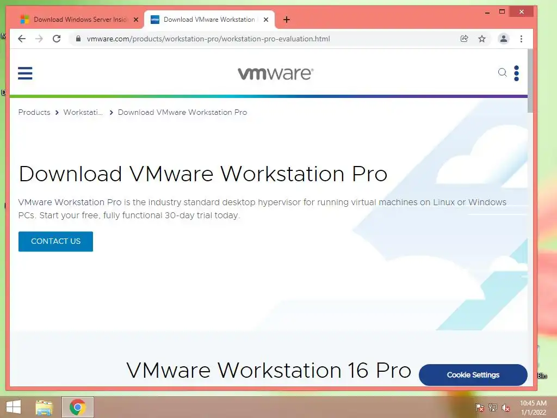Click the VMware Workstation 16 Pro heading
The image size is (557, 418).
coord(269,370)
